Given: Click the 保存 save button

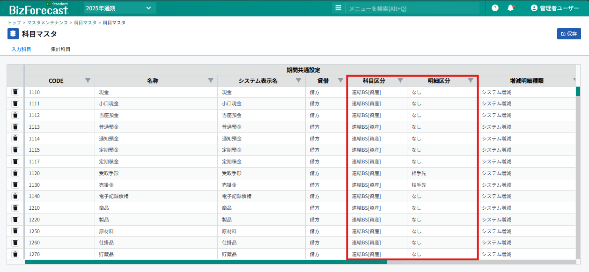Looking at the screenshot, I should click(x=569, y=34).
